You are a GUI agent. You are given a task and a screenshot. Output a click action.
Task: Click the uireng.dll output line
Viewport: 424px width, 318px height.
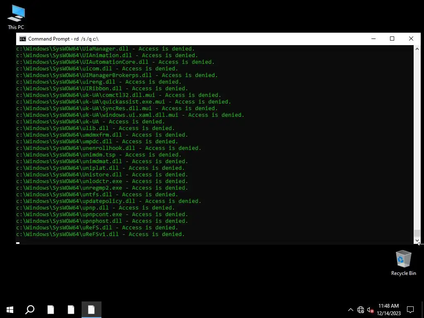pos(99,82)
